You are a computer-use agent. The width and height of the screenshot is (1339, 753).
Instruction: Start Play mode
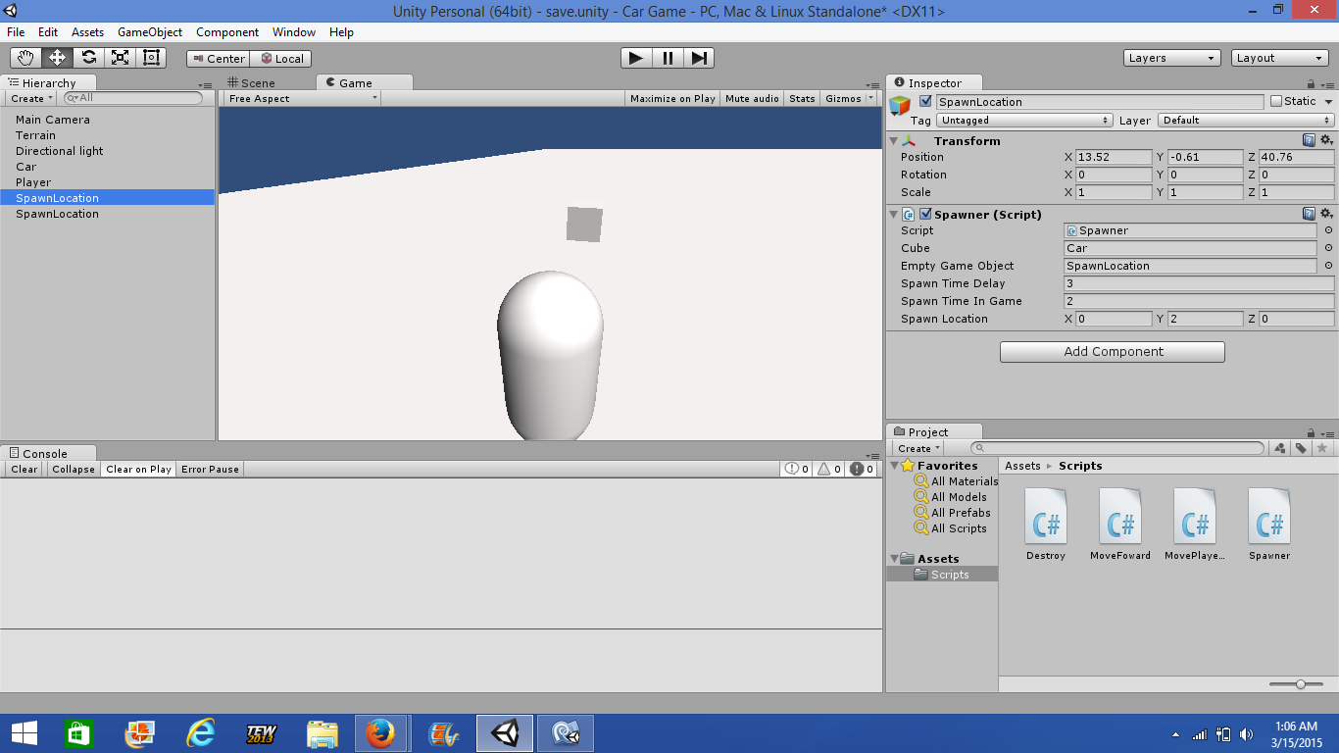636,58
